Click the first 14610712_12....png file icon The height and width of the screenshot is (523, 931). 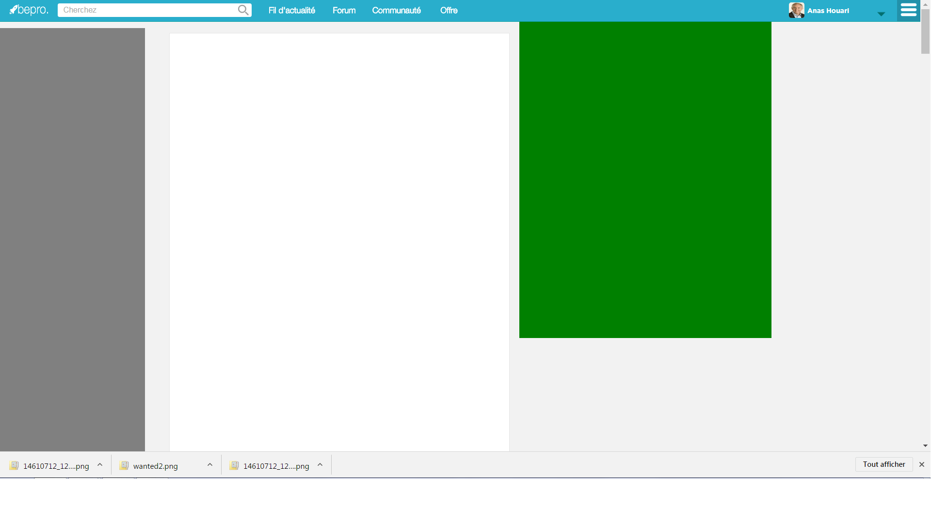click(x=14, y=465)
